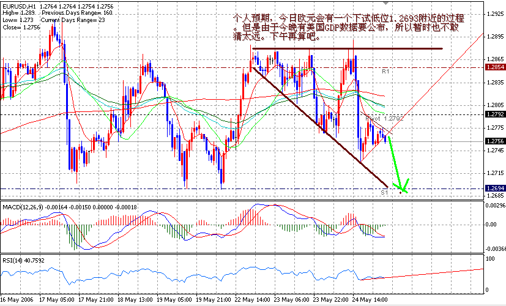Click the '22 May 14:00' time label
The width and height of the screenshot is (506, 306).
(x=253, y=299)
